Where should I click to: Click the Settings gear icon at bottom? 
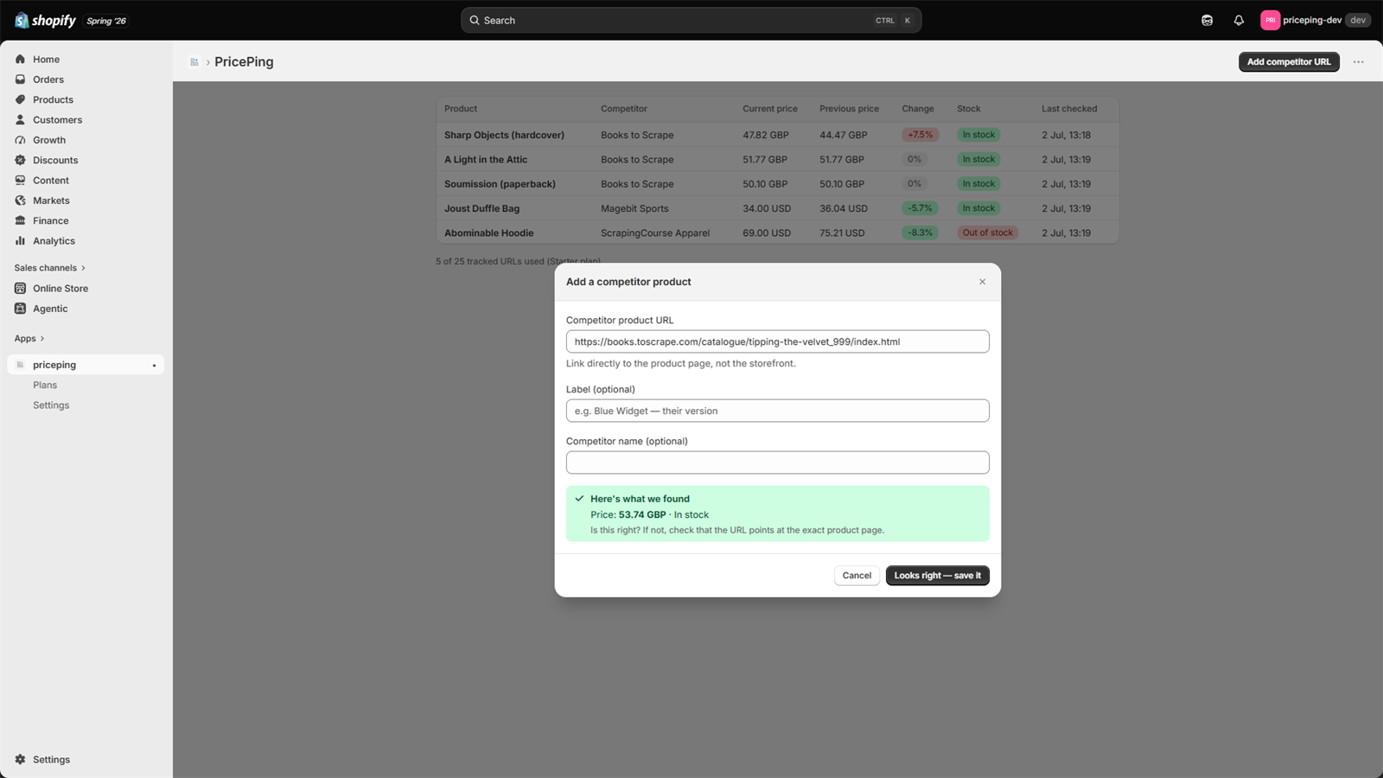[20, 760]
